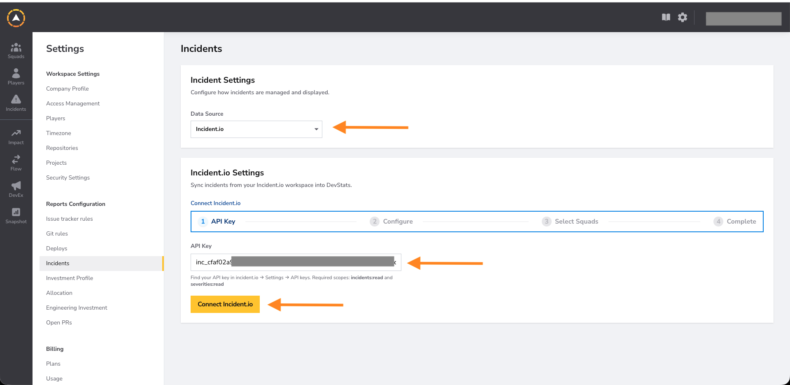The image size is (790, 385).
Task: Click into the API Key field
Action: pos(296,262)
